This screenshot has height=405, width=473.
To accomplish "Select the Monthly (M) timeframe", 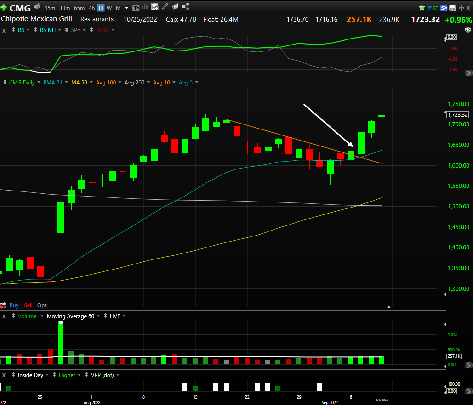I will 118,8.
